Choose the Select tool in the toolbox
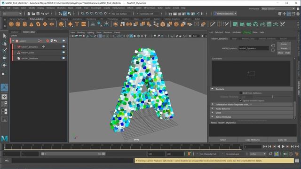The height and width of the screenshot is (169, 301). (x=4, y=36)
